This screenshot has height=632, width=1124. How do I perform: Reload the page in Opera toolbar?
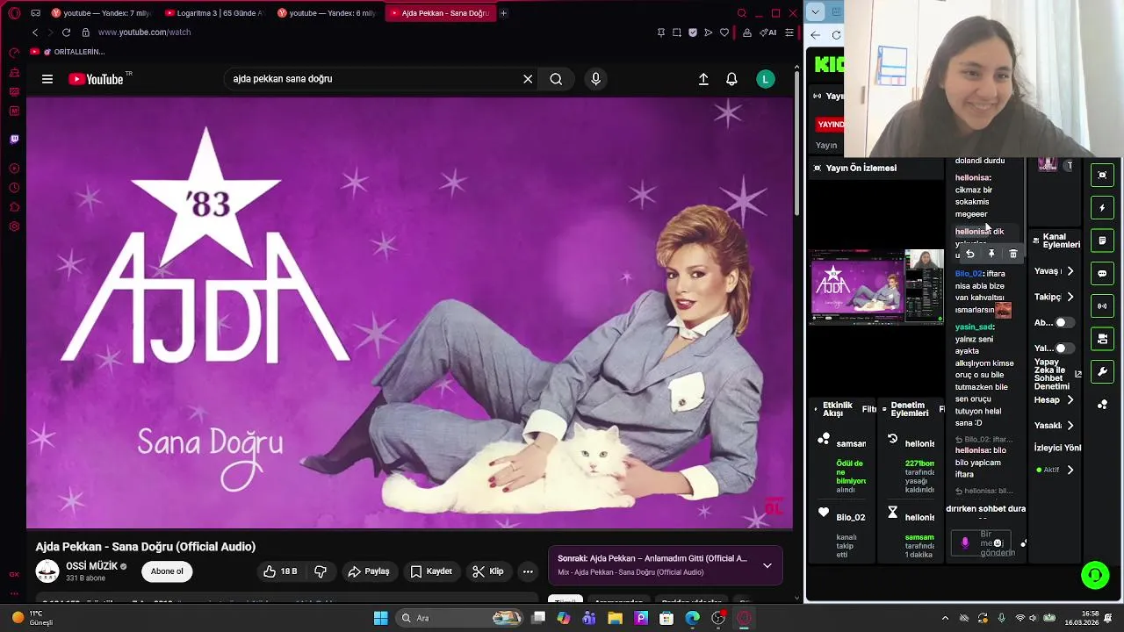point(66,32)
